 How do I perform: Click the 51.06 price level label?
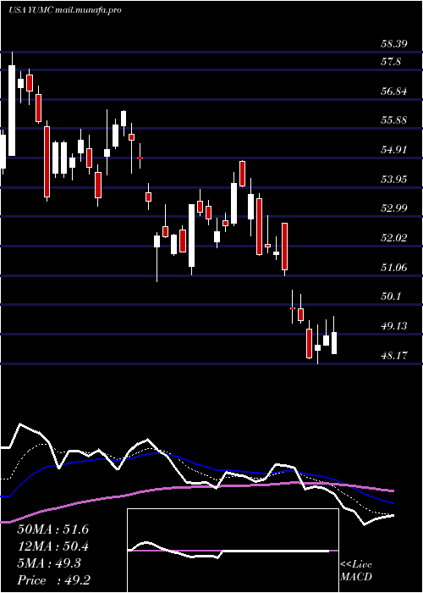394,268
